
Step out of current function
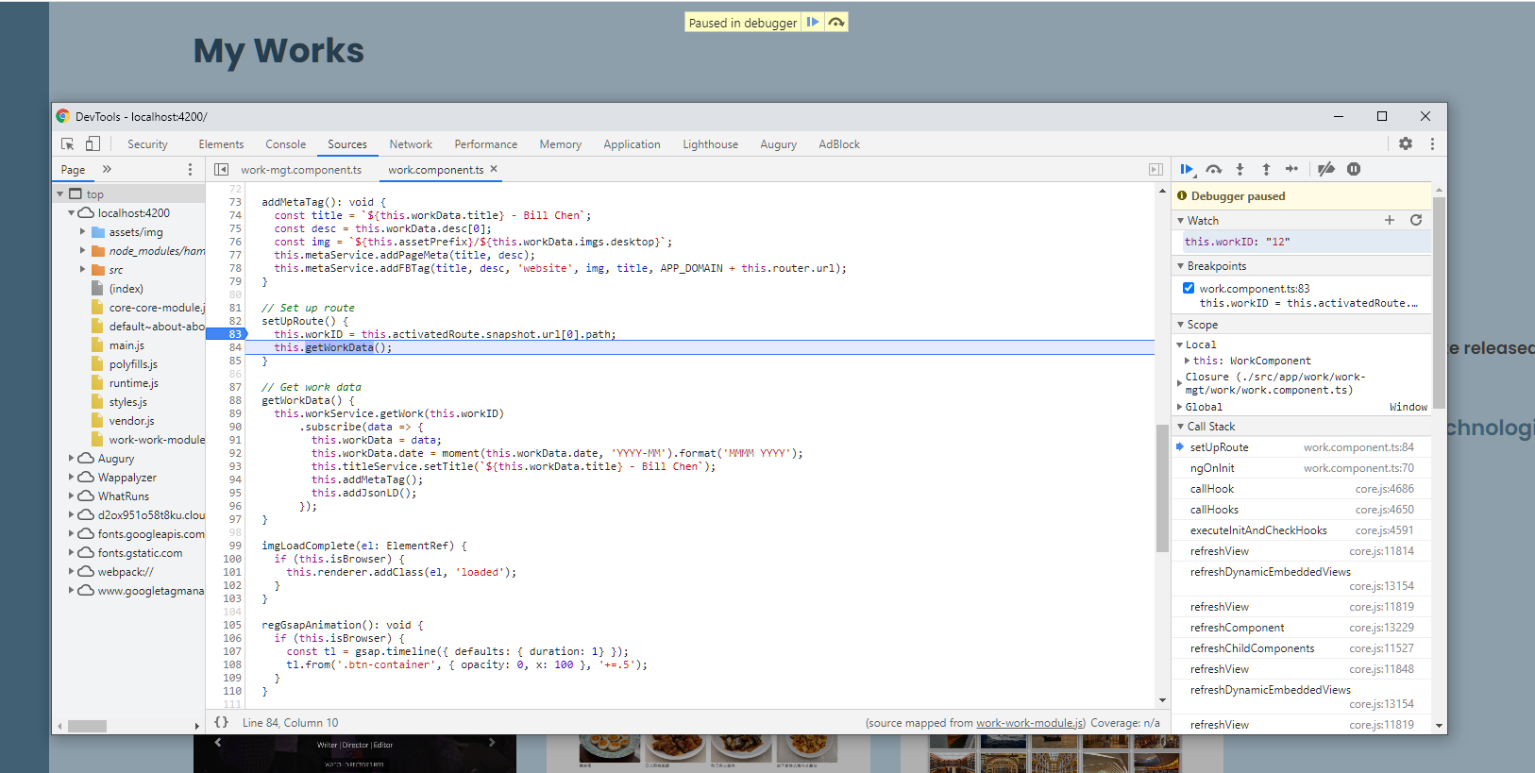(1267, 169)
